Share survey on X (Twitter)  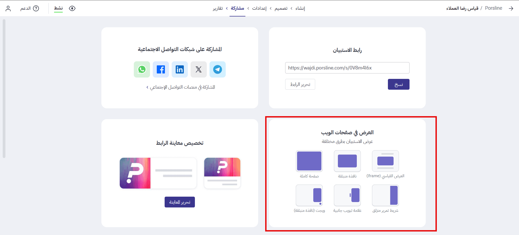(x=199, y=69)
